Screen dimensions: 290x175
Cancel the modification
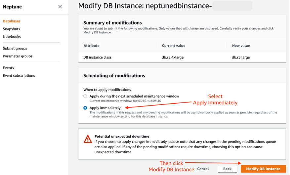click(x=203, y=169)
